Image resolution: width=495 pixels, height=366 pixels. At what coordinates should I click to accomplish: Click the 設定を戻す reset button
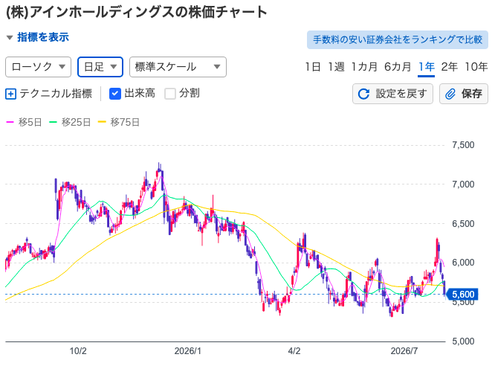coord(392,94)
